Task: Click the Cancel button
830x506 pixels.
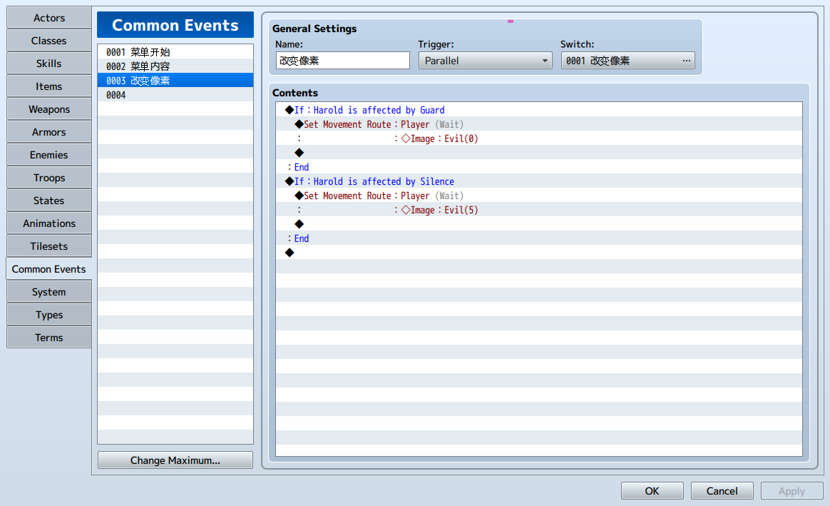Action: click(722, 490)
